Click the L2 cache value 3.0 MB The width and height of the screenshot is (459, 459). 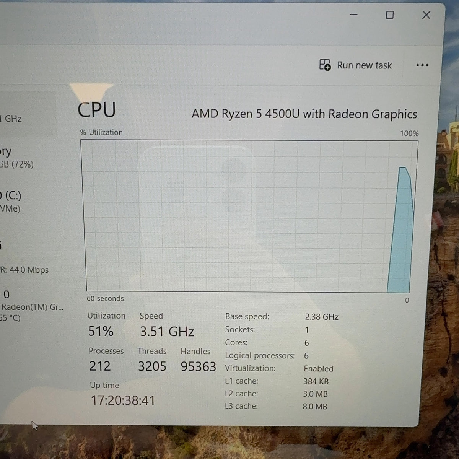[x=315, y=394]
